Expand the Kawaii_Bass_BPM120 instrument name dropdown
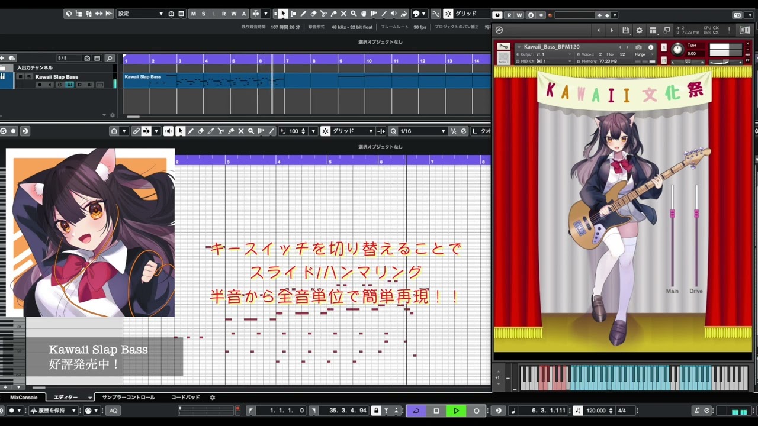This screenshot has width=758, height=426. click(519, 47)
